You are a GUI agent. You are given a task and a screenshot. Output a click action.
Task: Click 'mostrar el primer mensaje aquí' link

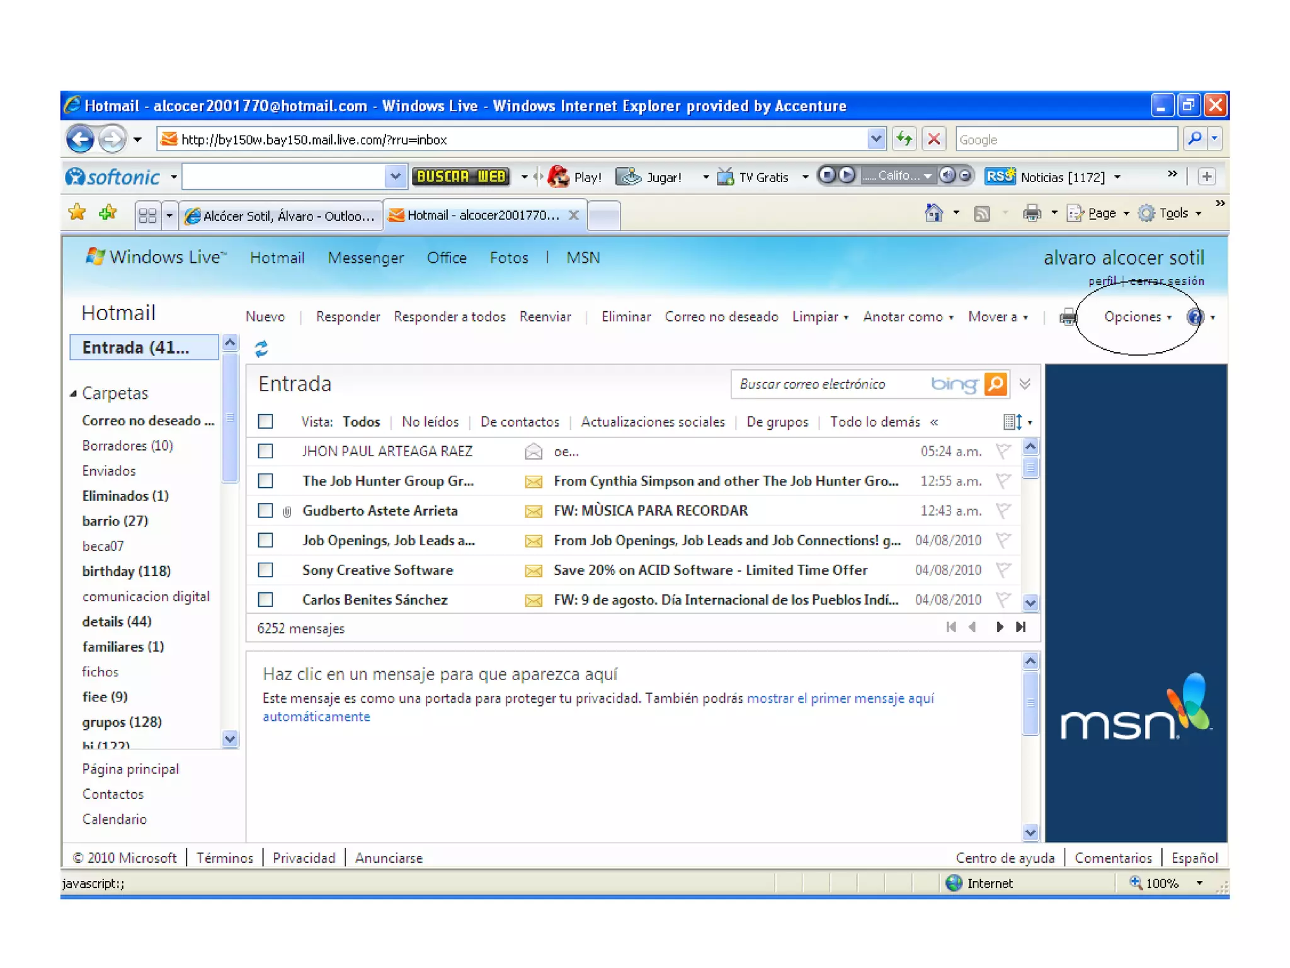[x=840, y=698]
